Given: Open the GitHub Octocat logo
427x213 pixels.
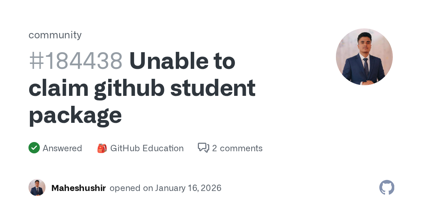Looking at the screenshot, I should click(387, 187).
